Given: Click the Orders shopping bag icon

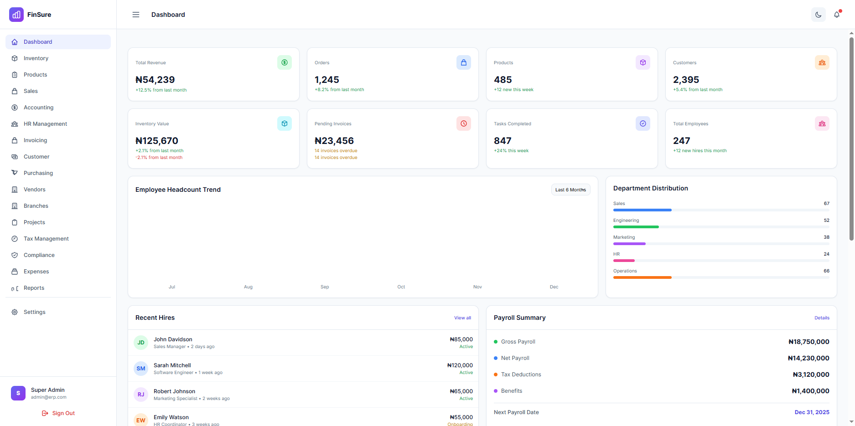Looking at the screenshot, I should click(463, 62).
